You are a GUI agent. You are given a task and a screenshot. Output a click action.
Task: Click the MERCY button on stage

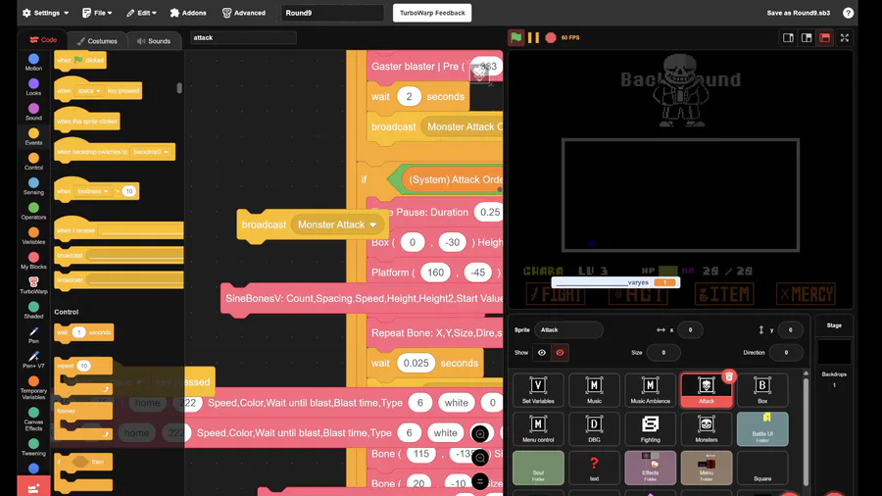pos(806,294)
